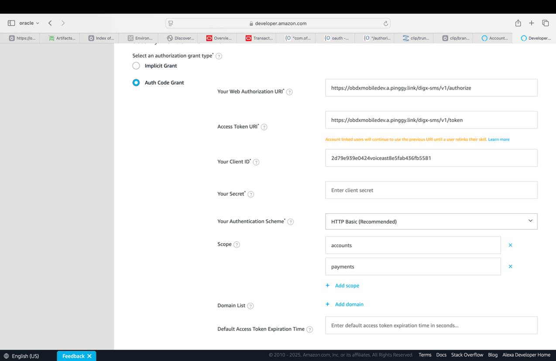Screen dimensions: 556x361
Task: Open the oracle profile dropdown
Action: tap(29, 23)
